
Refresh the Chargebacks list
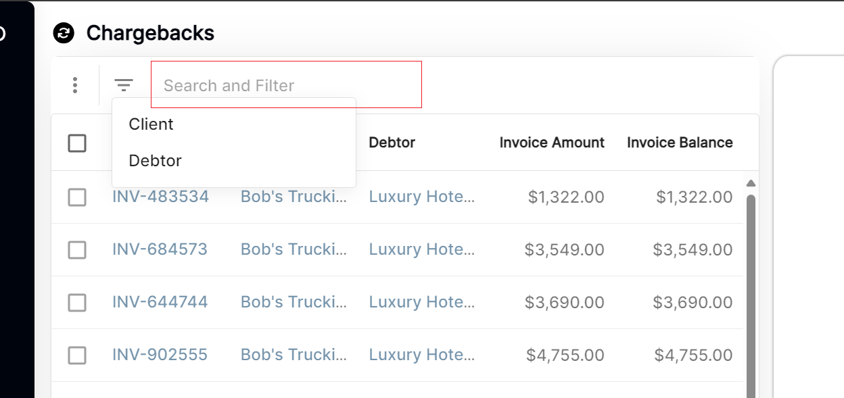[63, 32]
